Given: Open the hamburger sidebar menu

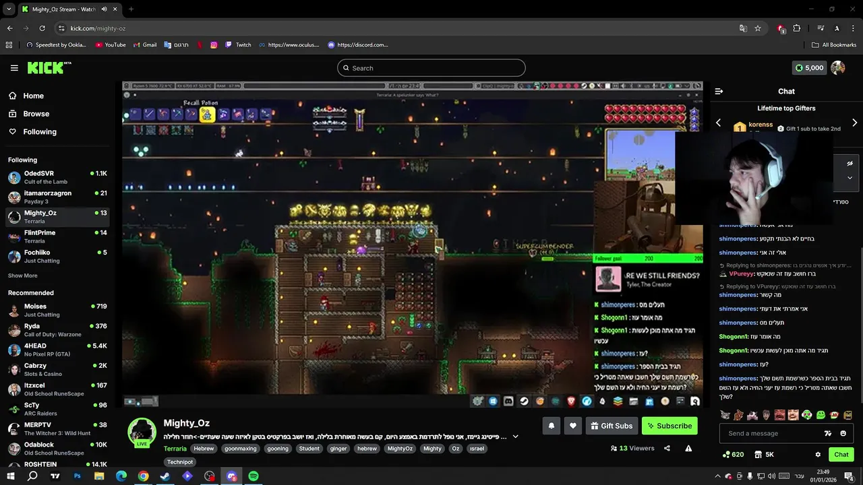Looking at the screenshot, I should (x=14, y=68).
